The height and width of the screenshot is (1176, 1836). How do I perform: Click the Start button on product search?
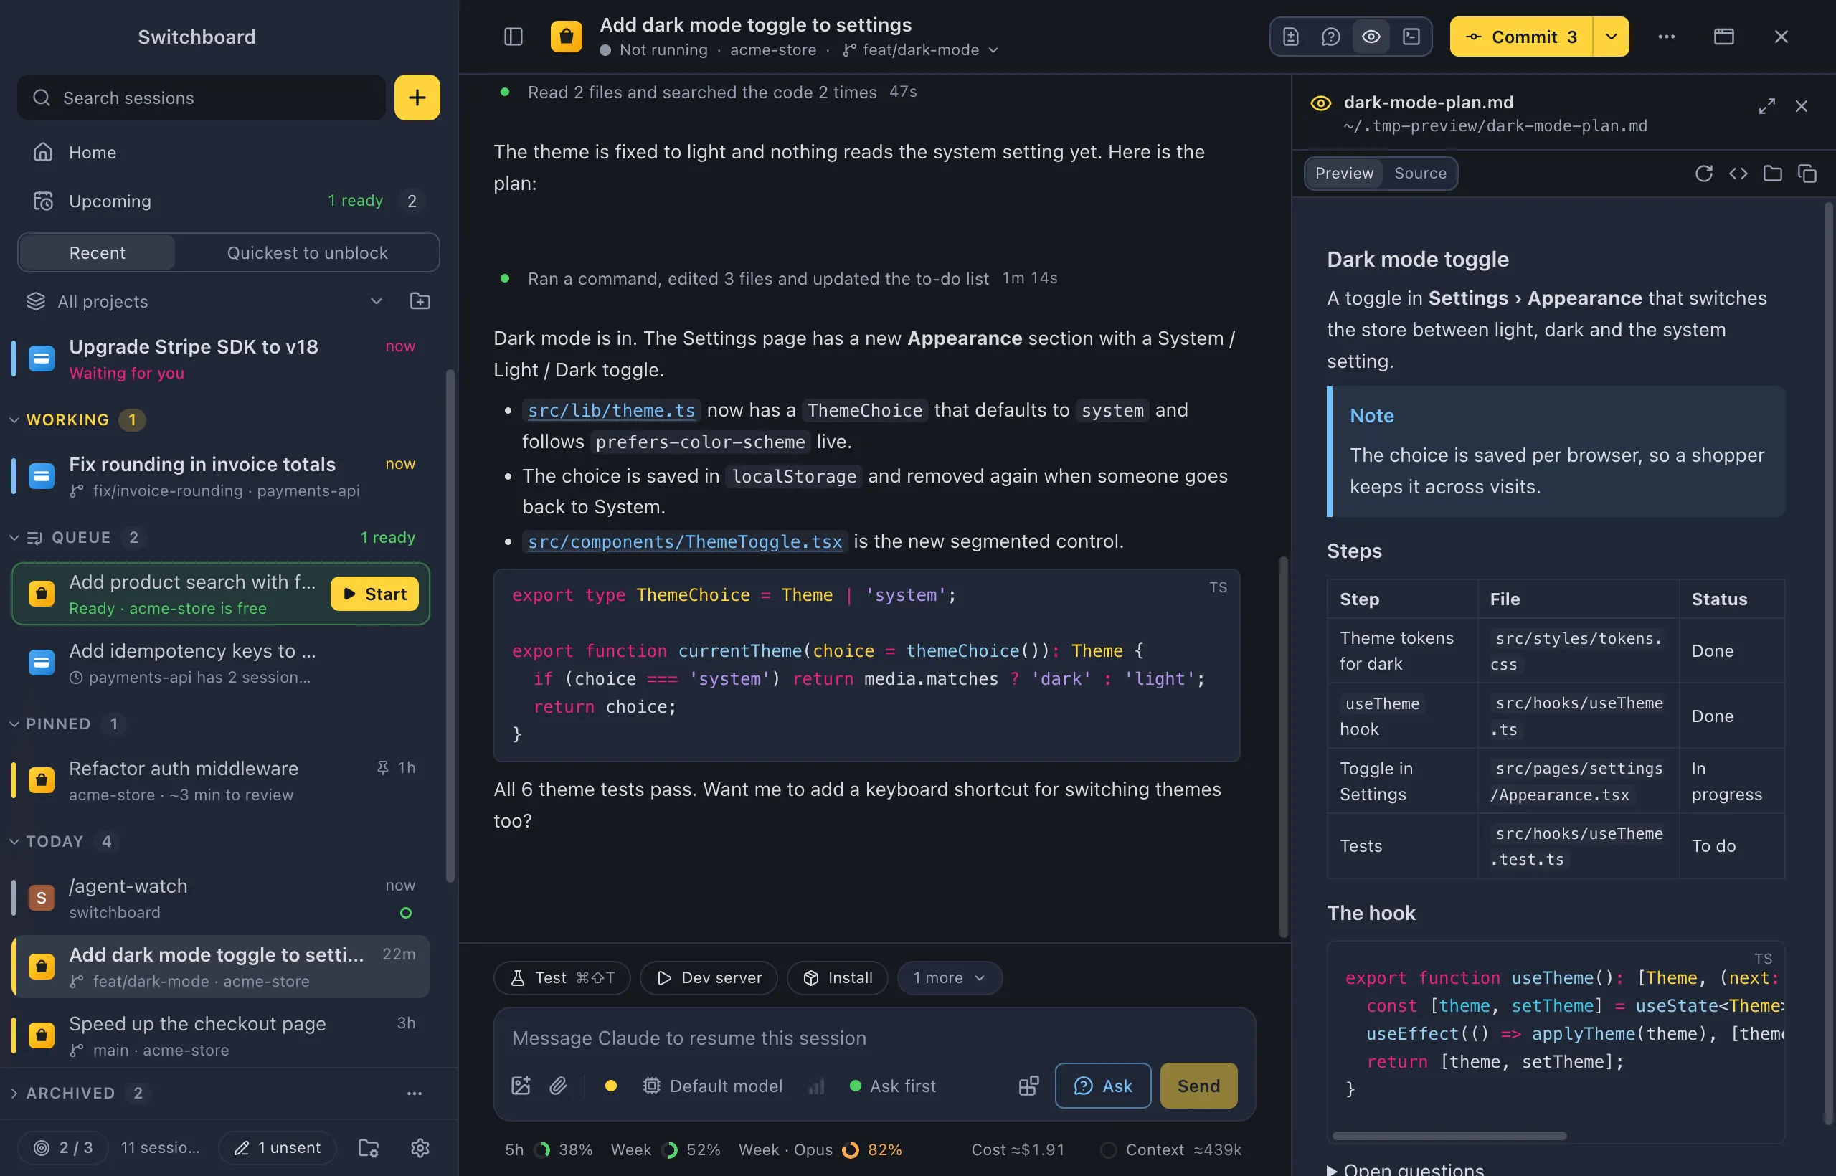click(x=374, y=593)
